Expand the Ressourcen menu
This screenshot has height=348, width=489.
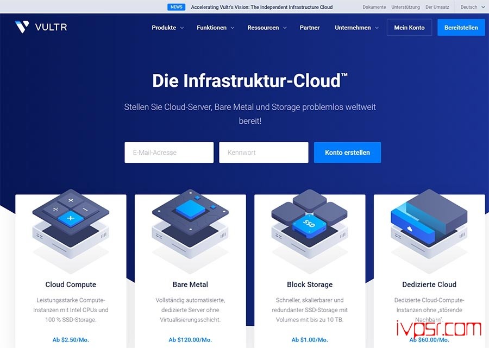267,27
